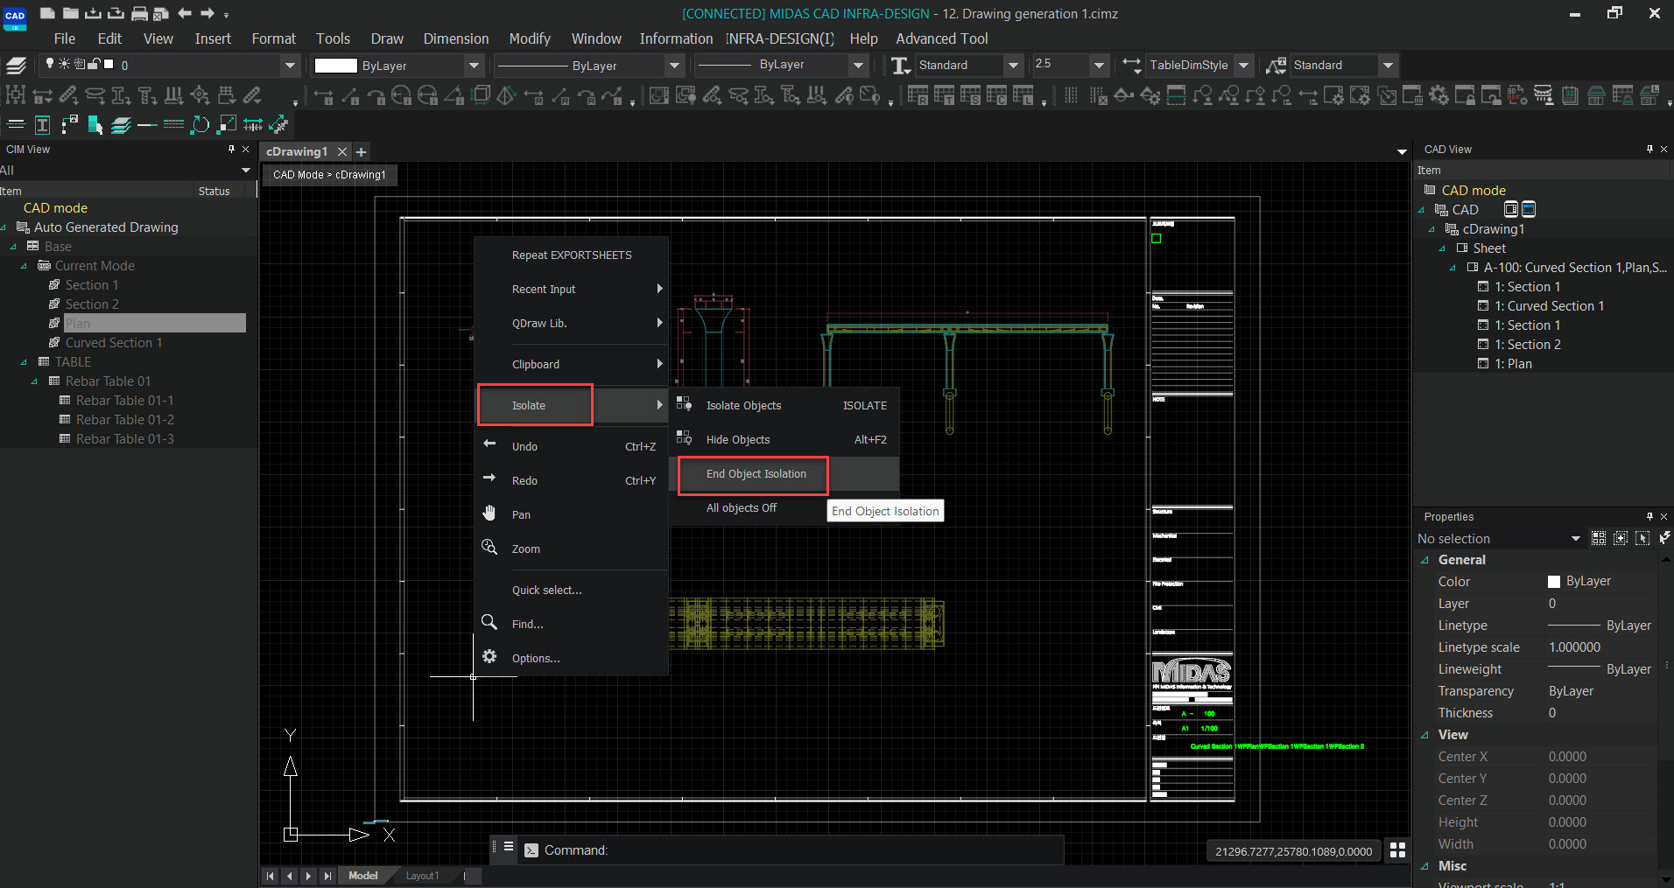Open the Layer manager stacked-layers icon

pyautogui.click(x=16, y=65)
